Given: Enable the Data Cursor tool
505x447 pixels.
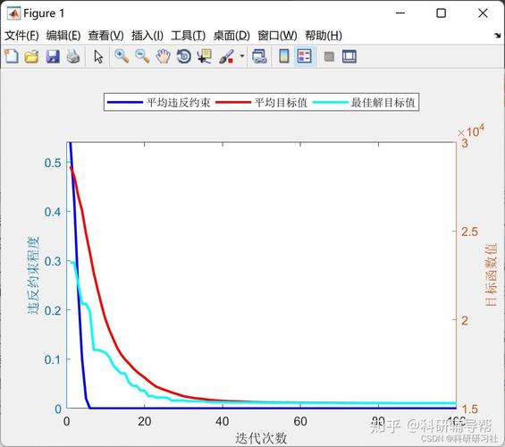Looking at the screenshot, I should pyautogui.click(x=205, y=56).
